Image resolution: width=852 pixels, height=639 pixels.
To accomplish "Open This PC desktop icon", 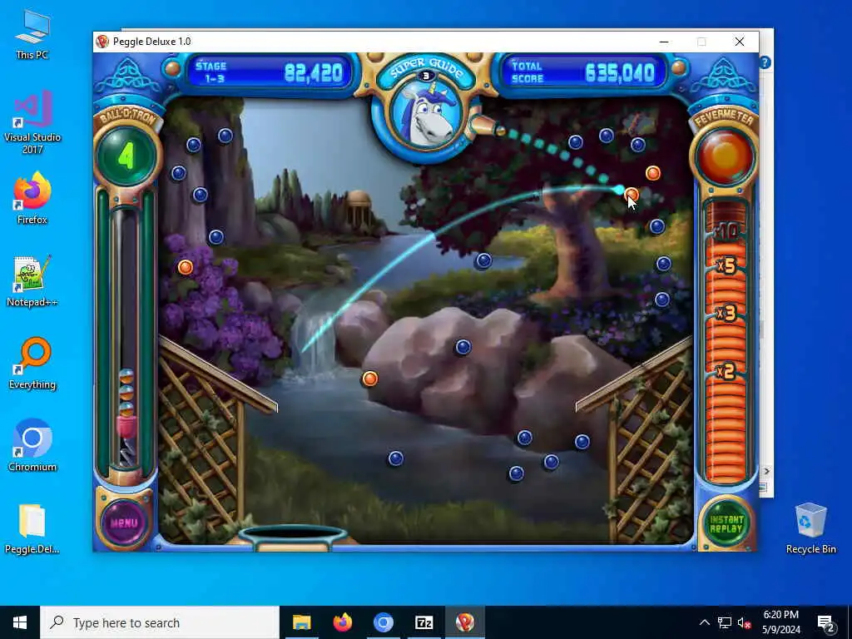I will point(32,35).
